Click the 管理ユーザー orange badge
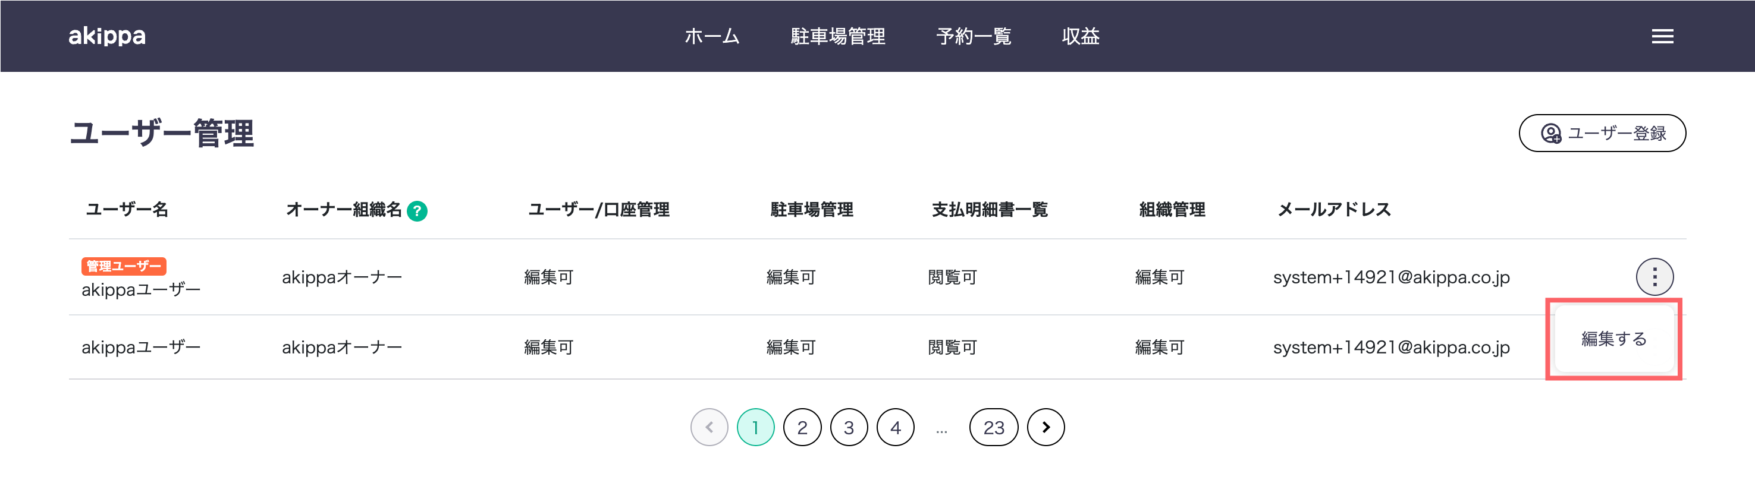Viewport: 1755px width, 483px height. pos(124,266)
